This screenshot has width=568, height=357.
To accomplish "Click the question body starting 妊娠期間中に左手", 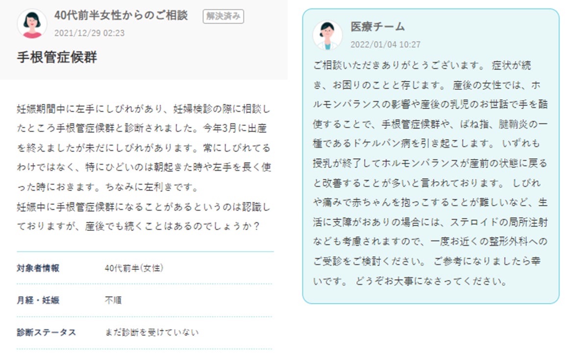I will point(144,167).
